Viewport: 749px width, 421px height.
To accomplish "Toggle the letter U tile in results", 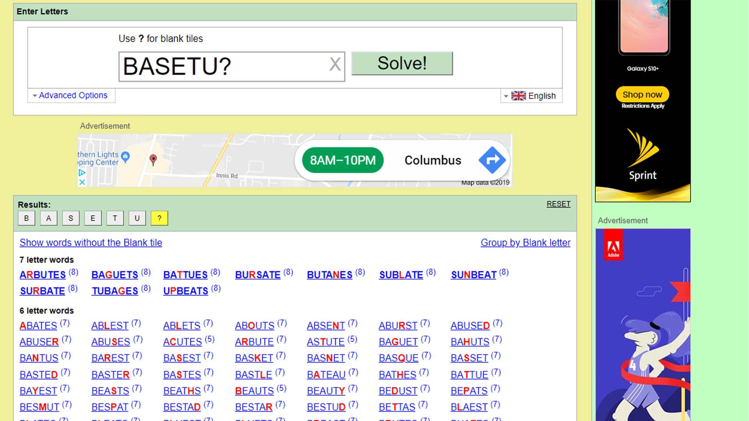I will [x=137, y=218].
